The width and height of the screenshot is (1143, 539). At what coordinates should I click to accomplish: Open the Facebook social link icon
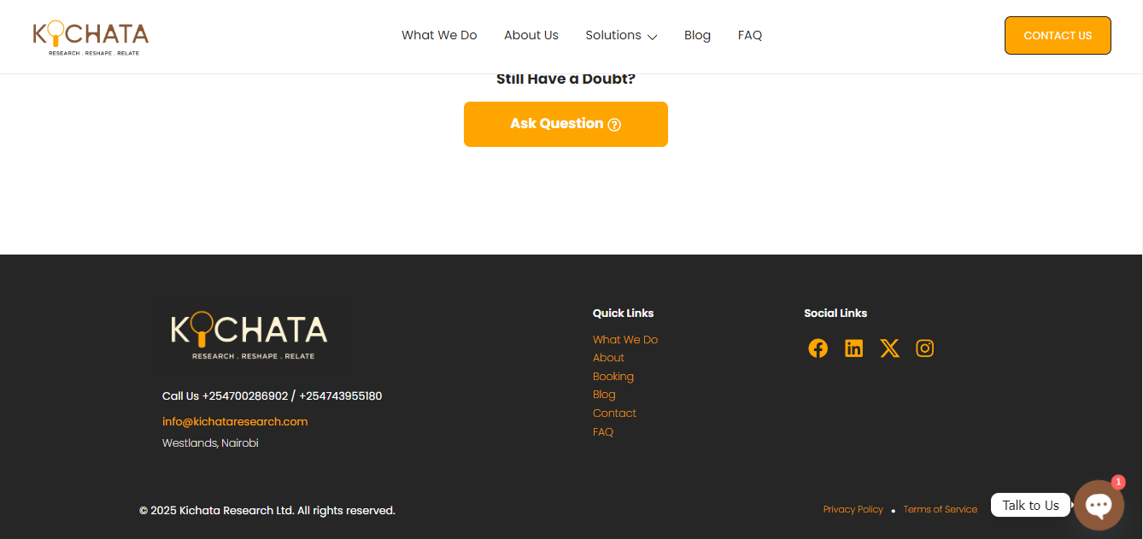(x=818, y=349)
